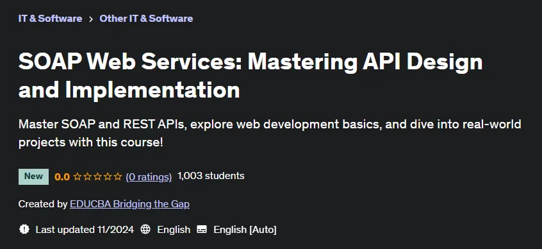This screenshot has width=542, height=249.
Task: Open the IT & Software breadcrumb link
Action: click(x=50, y=19)
